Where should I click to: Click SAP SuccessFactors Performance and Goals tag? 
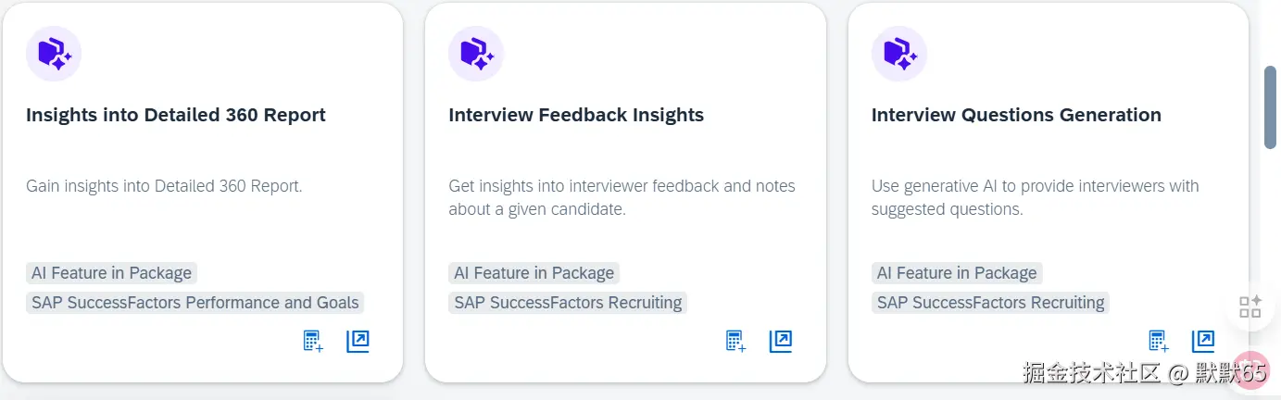(x=195, y=303)
